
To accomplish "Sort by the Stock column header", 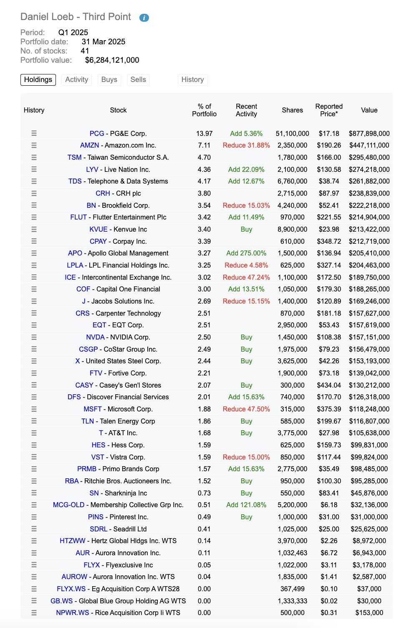I will click(118, 110).
